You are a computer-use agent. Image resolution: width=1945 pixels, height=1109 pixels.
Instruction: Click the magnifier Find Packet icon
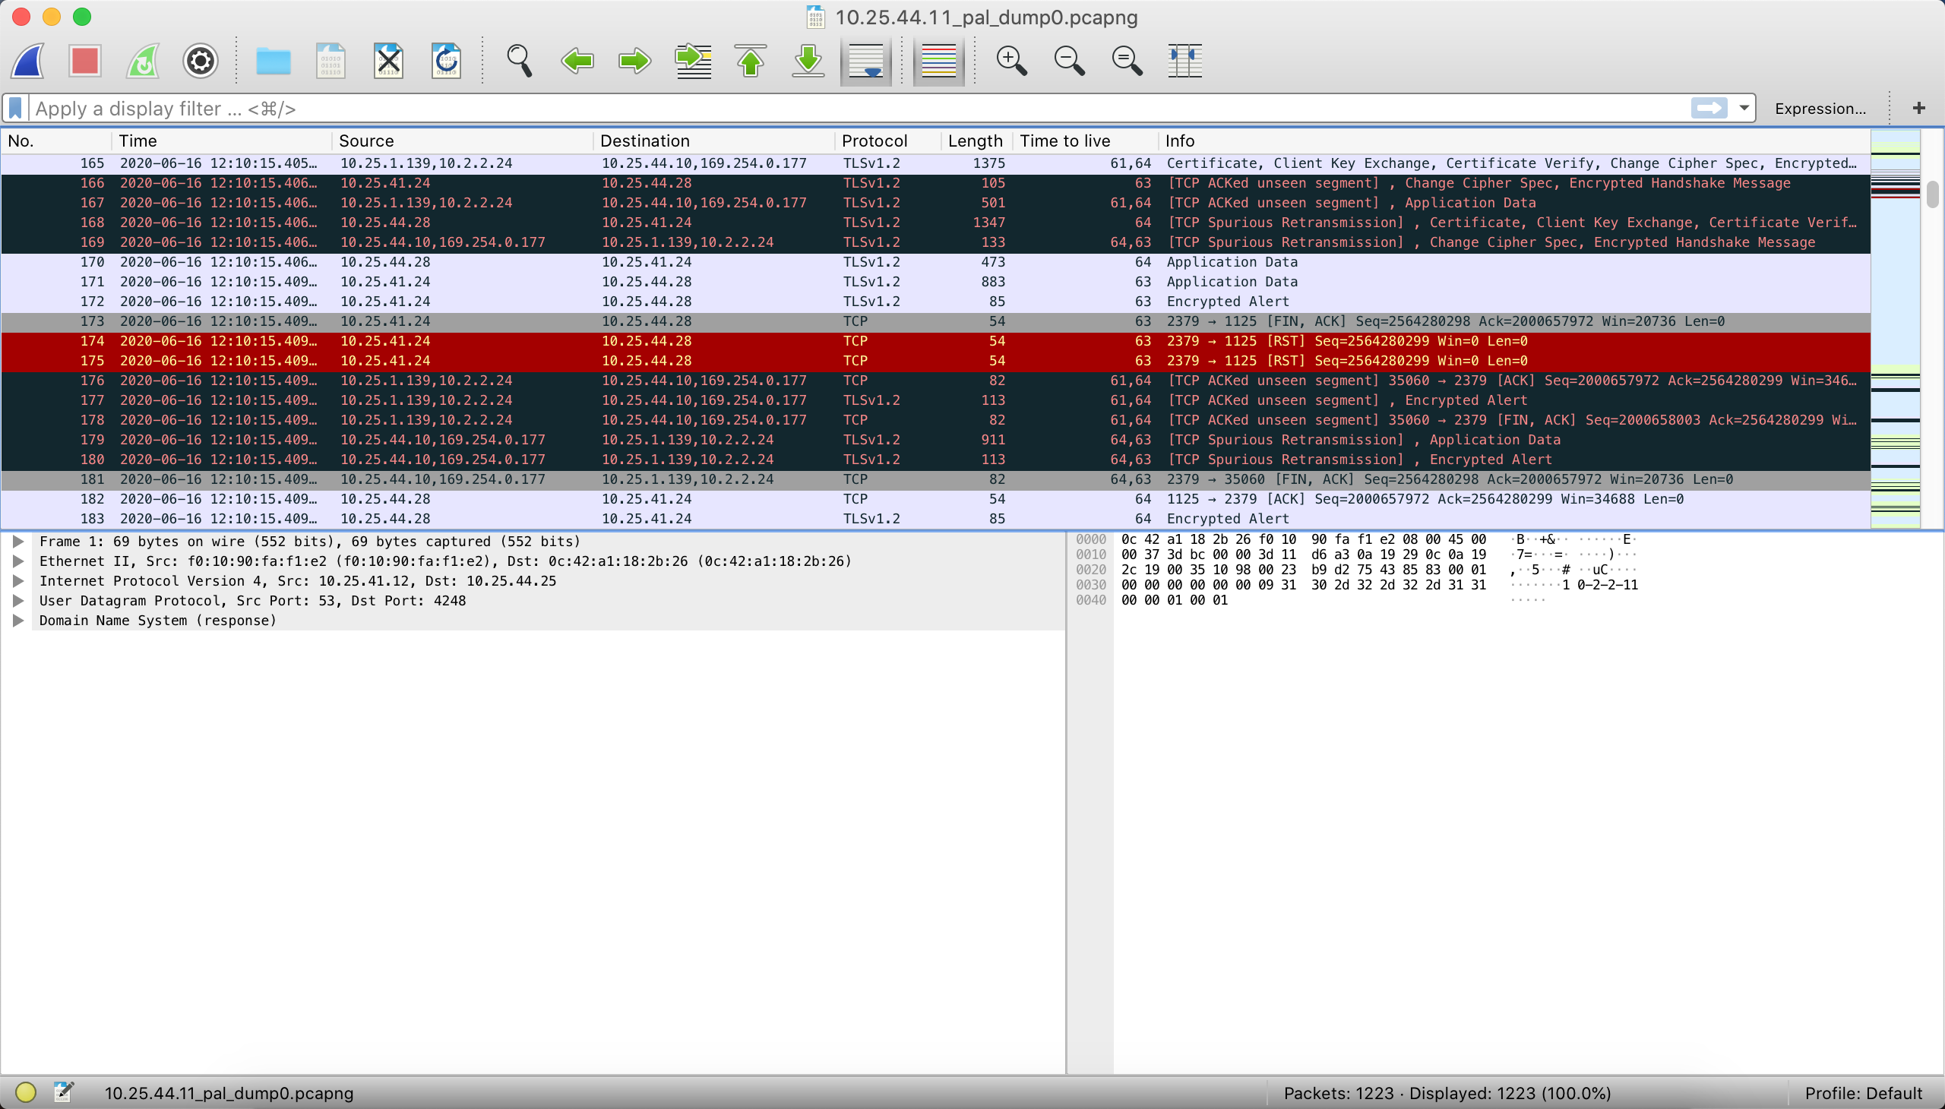point(519,61)
